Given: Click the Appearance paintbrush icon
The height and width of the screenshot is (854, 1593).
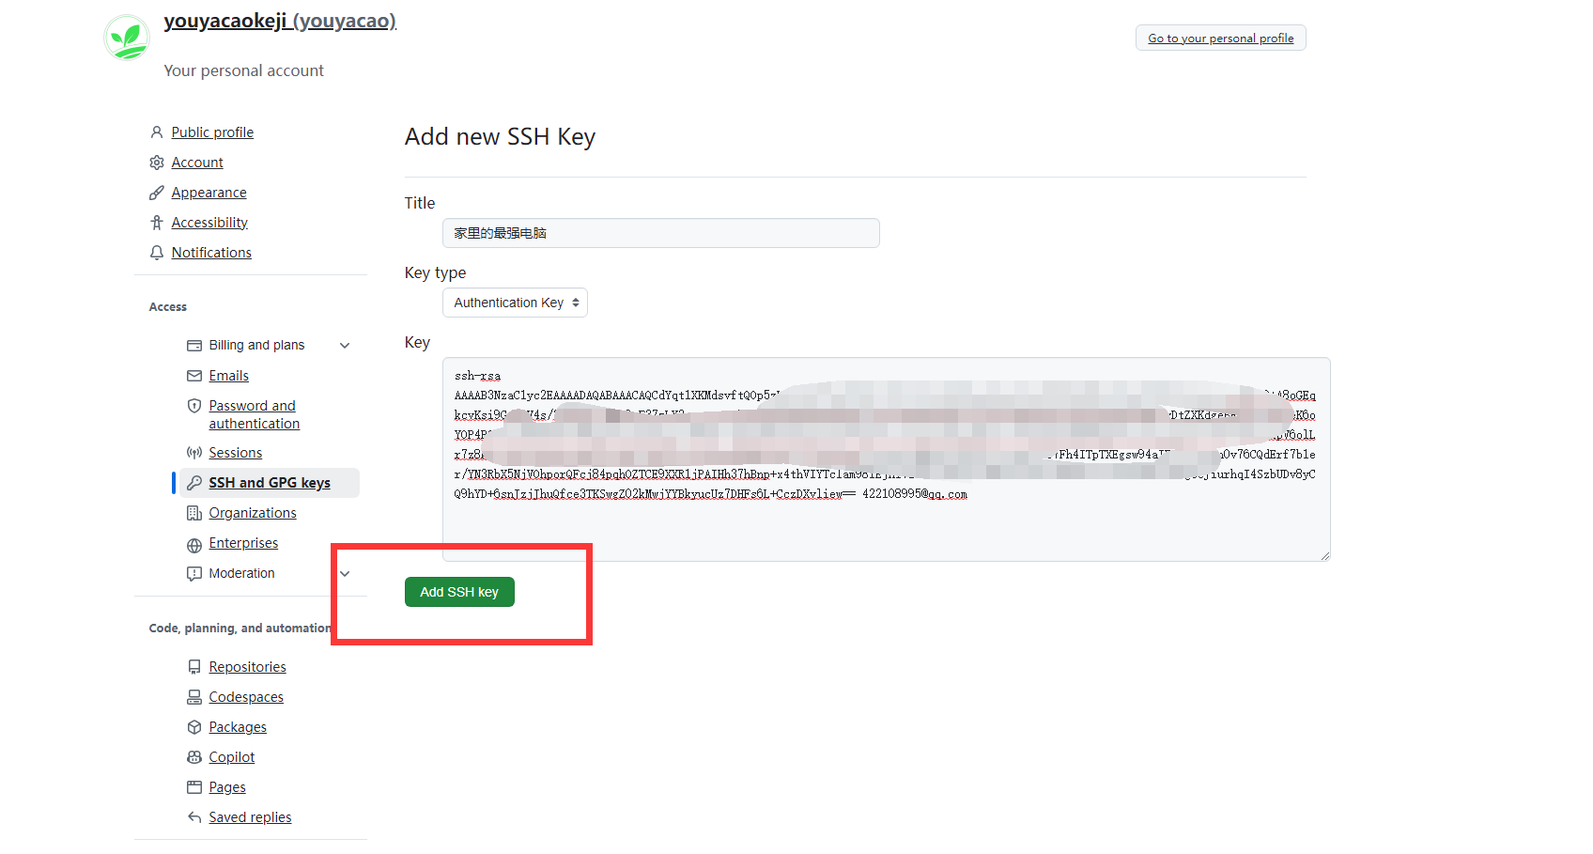Looking at the screenshot, I should coord(156,192).
